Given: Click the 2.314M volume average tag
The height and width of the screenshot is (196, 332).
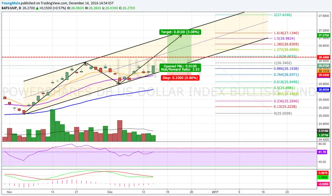Looking at the screenshot, I should click(x=323, y=131).
